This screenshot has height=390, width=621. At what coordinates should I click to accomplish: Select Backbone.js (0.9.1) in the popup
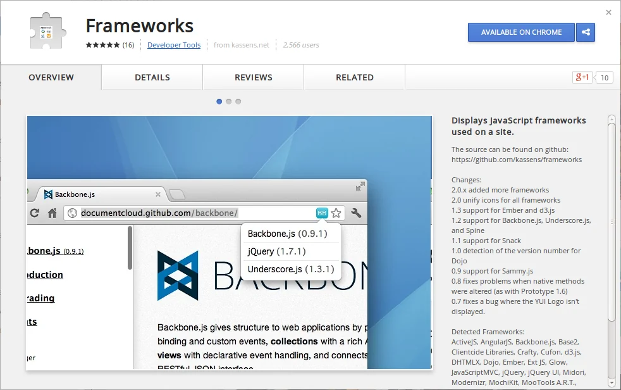[x=291, y=234]
